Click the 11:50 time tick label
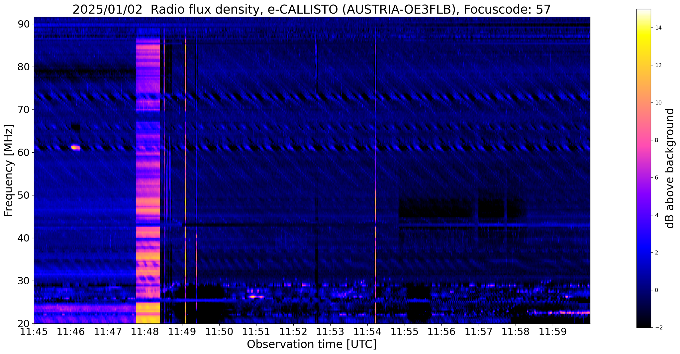The image size is (680, 354). [219, 331]
